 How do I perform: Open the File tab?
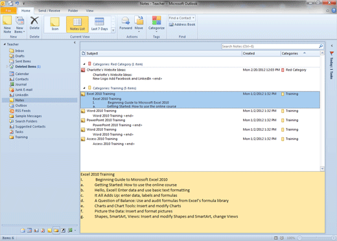pyautogui.click(x=8, y=10)
